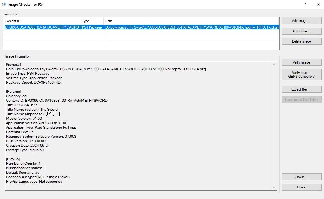
Task: Open the help question mark button
Action: pyautogui.click(x=305, y=4)
